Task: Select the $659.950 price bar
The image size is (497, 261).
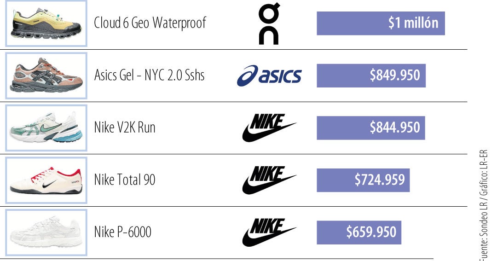Action: [359, 232]
